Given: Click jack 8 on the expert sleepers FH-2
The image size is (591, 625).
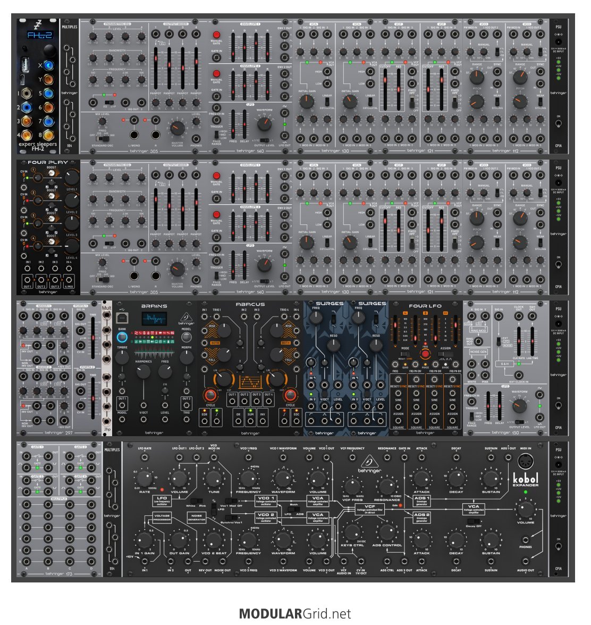Looking at the screenshot, I should (48, 135).
